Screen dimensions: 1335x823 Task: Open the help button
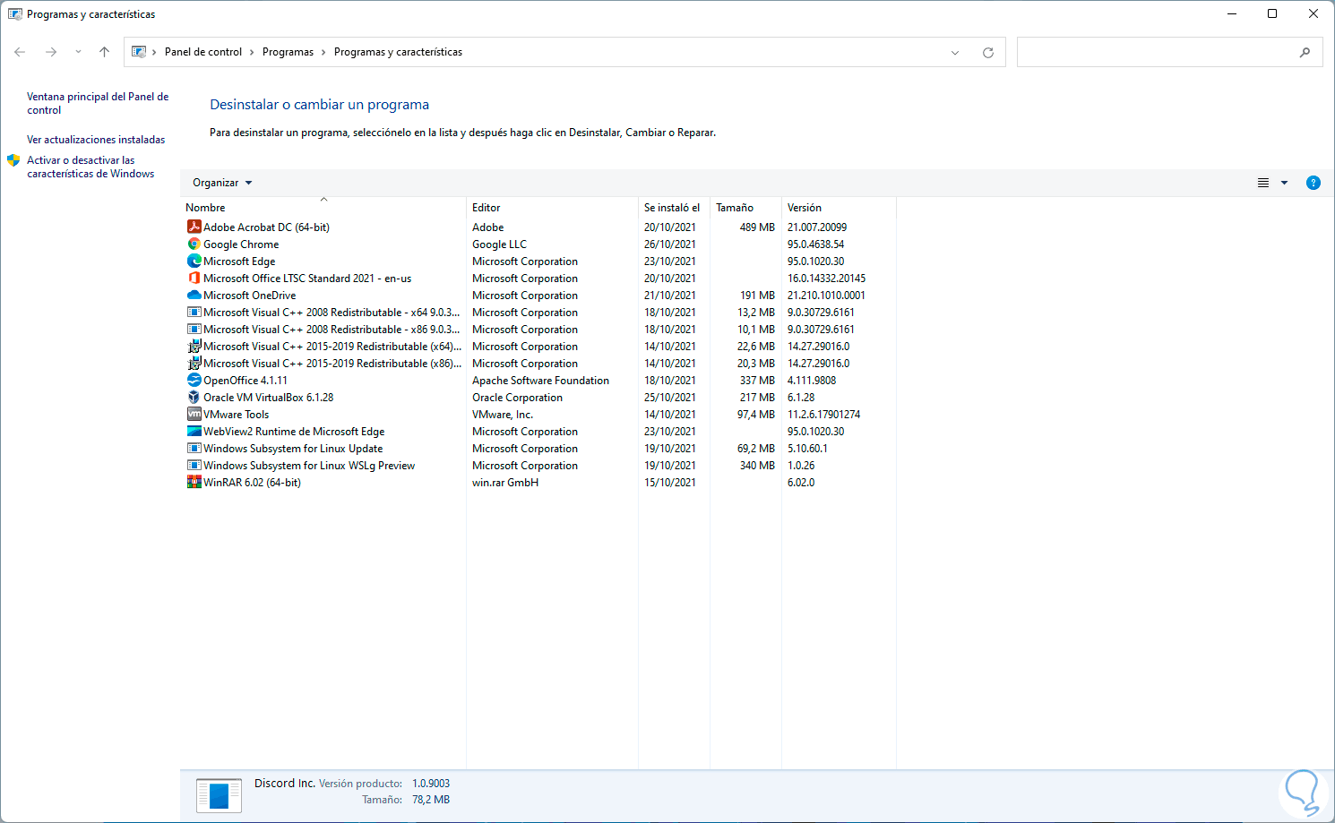[1313, 183]
